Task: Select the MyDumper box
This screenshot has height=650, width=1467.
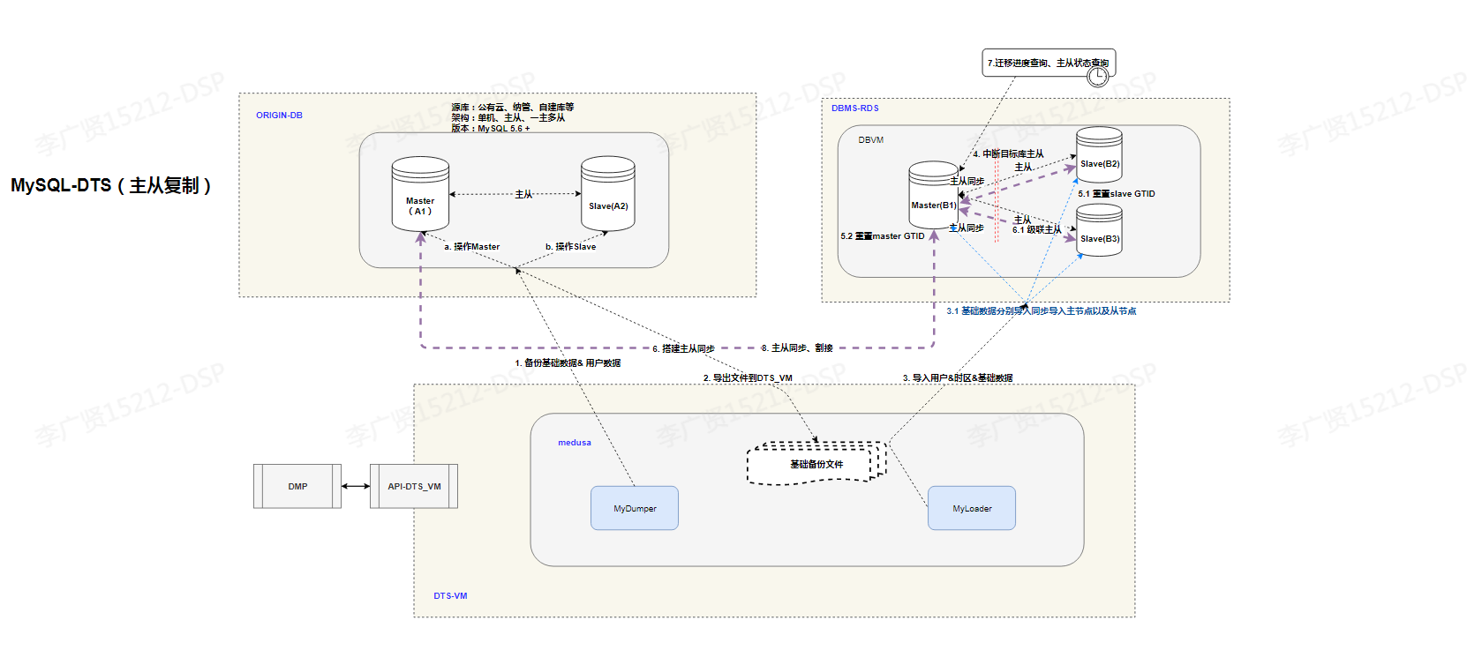Action: (x=635, y=508)
